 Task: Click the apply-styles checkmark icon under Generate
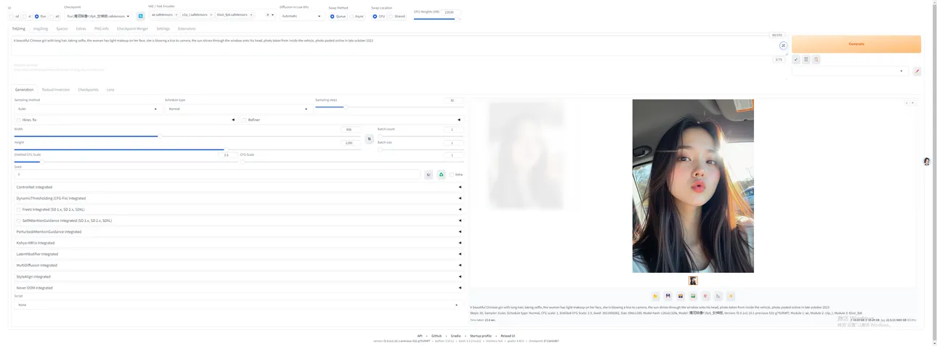pos(797,59)
